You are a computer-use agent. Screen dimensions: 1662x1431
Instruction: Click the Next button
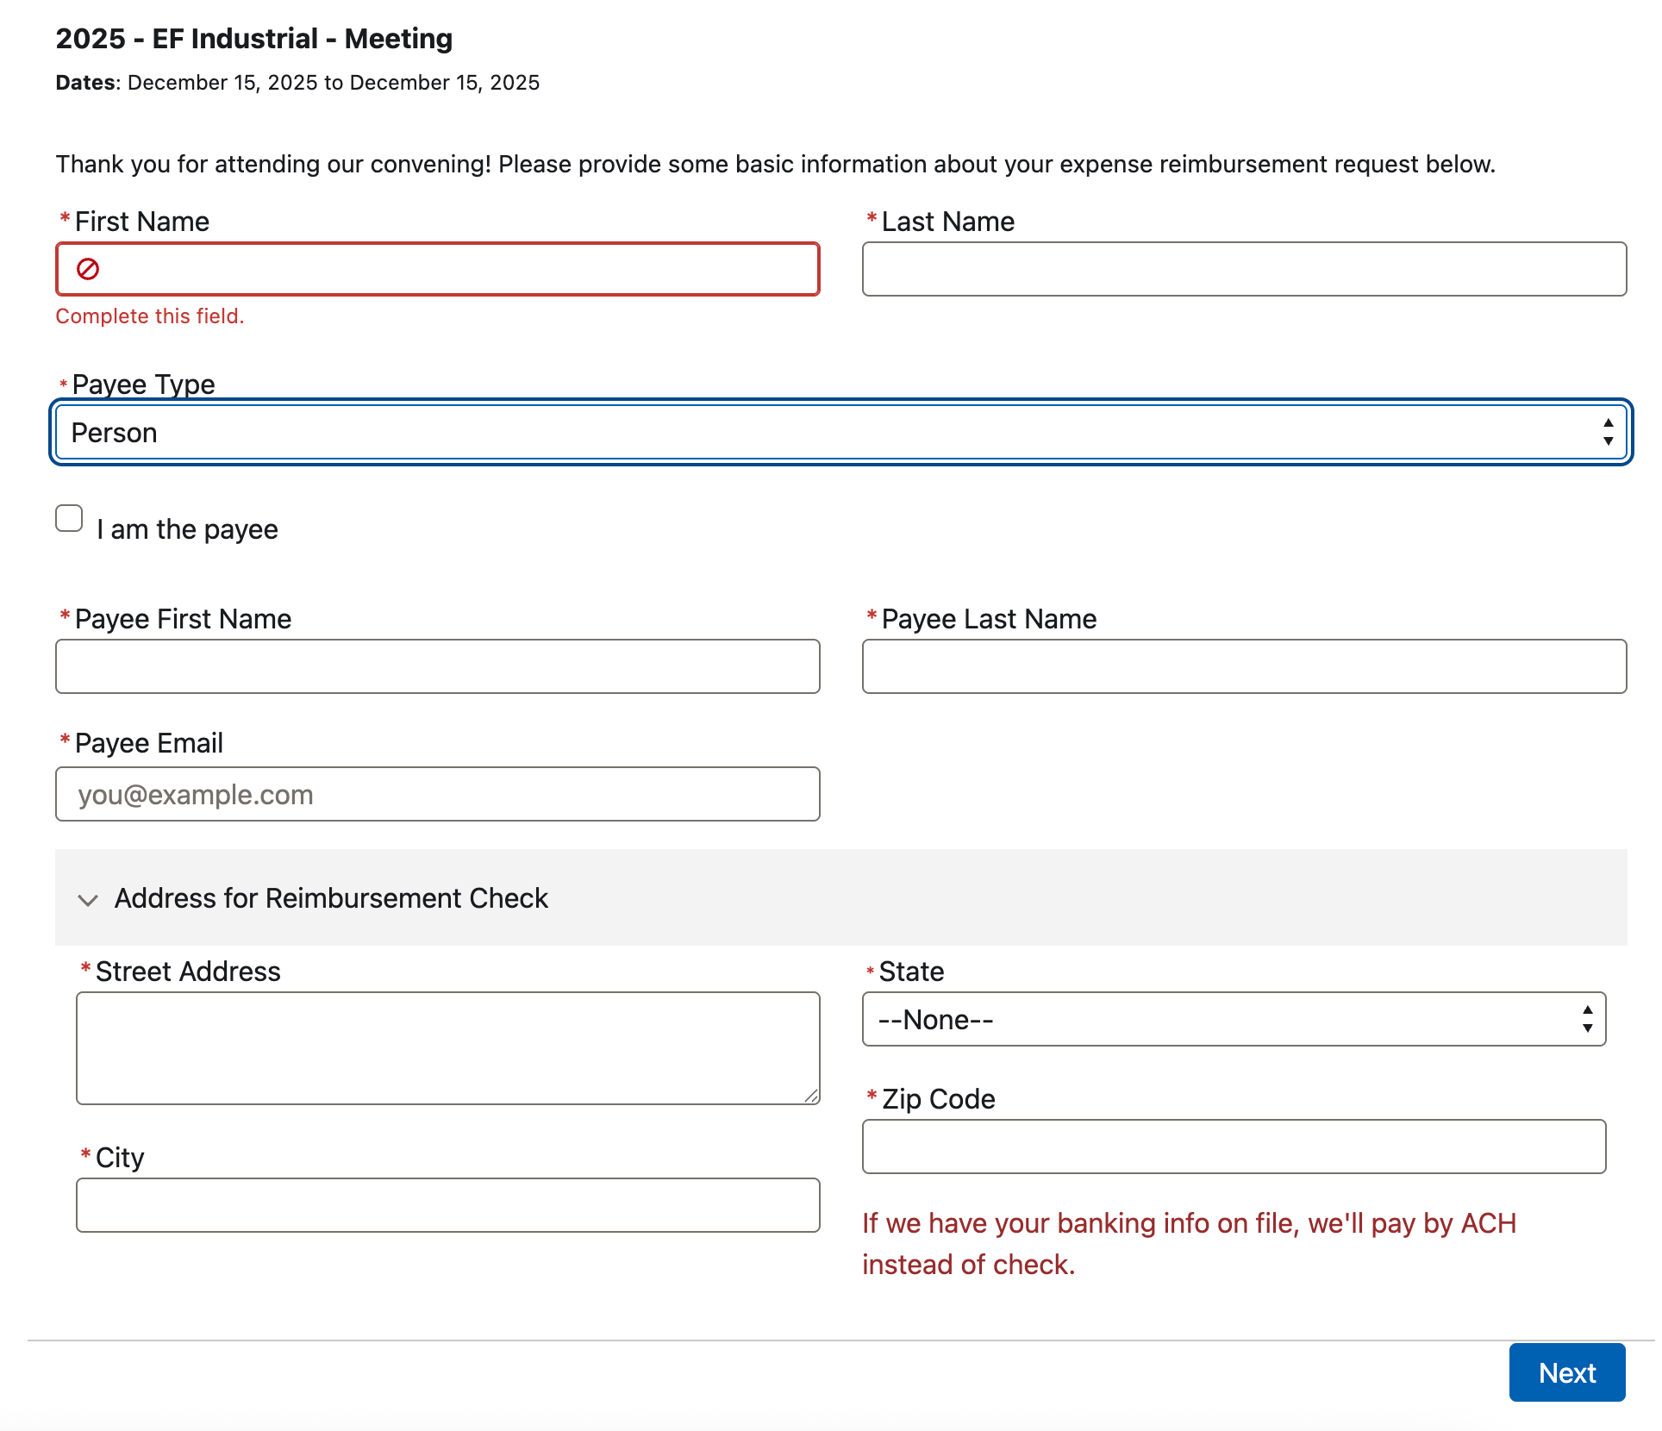tap(1566, 1372)
